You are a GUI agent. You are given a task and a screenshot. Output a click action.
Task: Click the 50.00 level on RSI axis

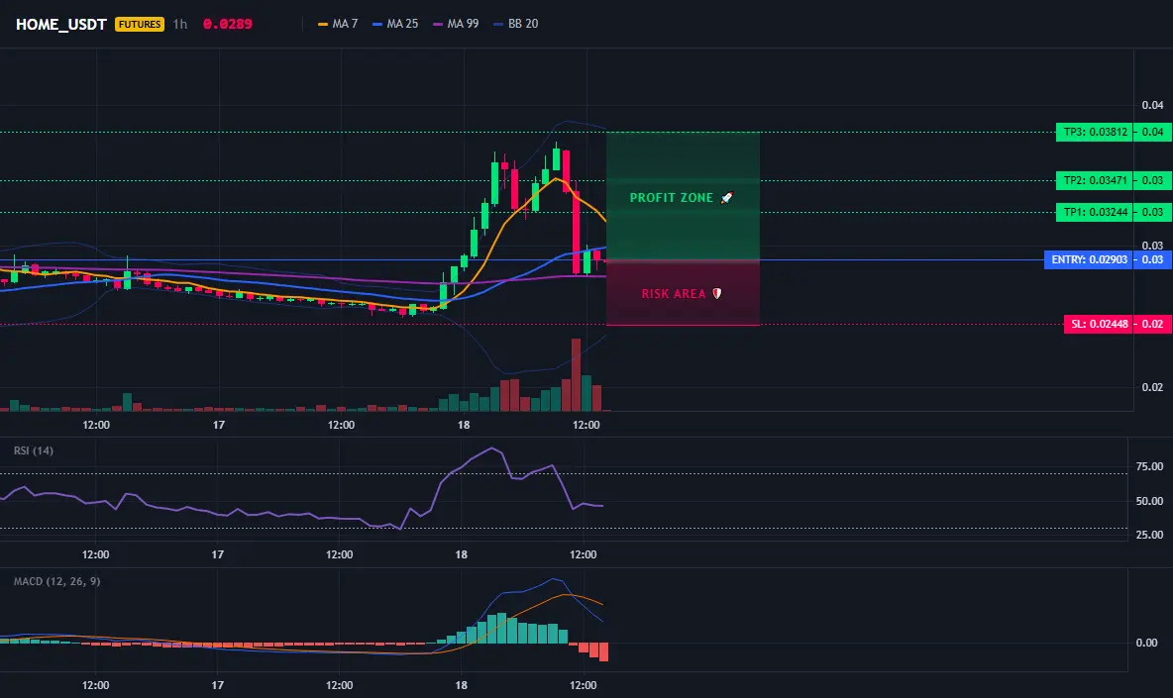coord(1149,501)
